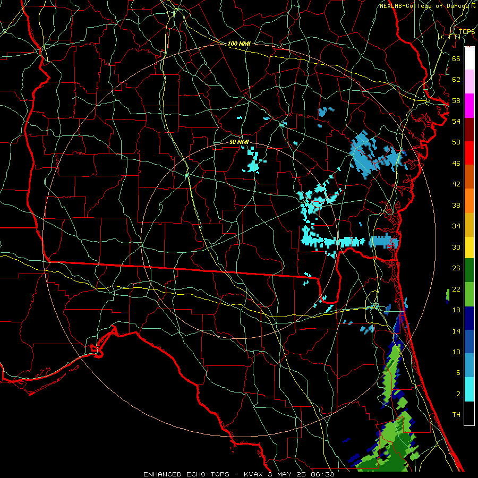Select the magenta legend swatch
478x478 pixels.
469,106
